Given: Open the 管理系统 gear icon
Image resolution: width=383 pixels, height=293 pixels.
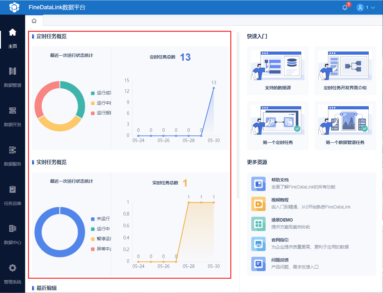Looking at the screenshot, I should pyautogui.click(x=12, y=268).
